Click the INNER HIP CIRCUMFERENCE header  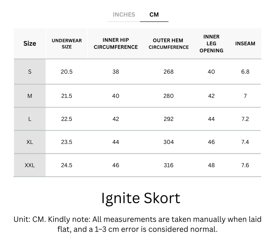tap(116, 43)
